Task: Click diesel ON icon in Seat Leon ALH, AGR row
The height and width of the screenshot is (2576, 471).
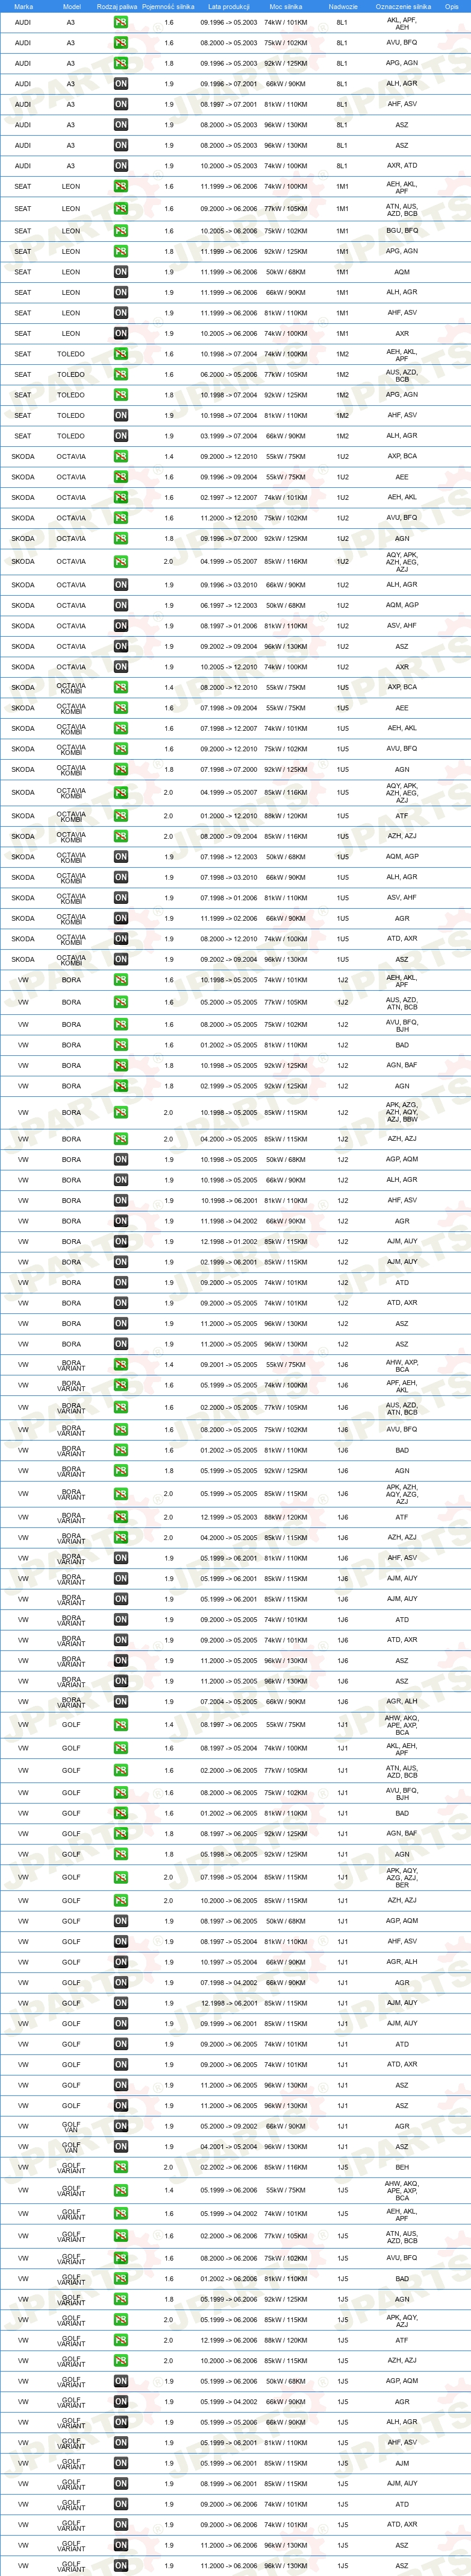Action: pyautogui.click(x=120, y=293)
